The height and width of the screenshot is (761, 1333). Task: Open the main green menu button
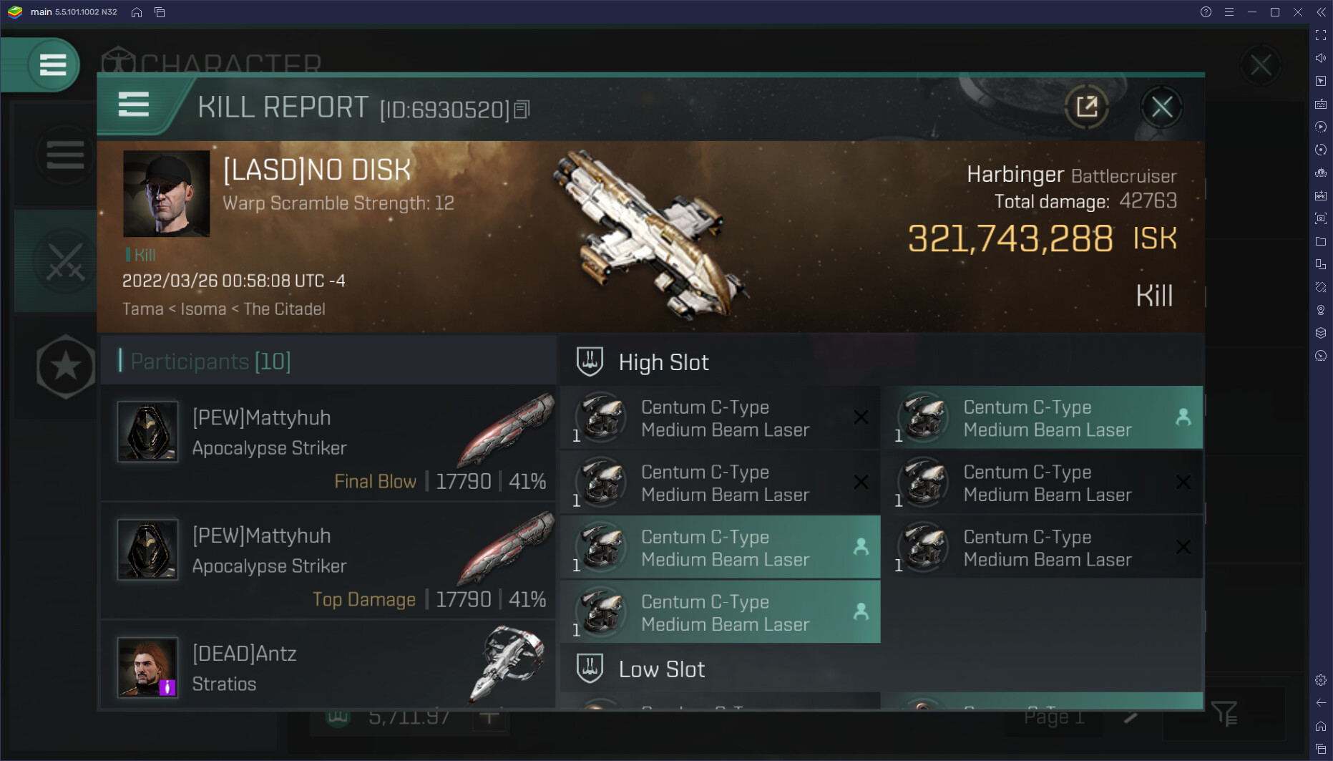53,65
